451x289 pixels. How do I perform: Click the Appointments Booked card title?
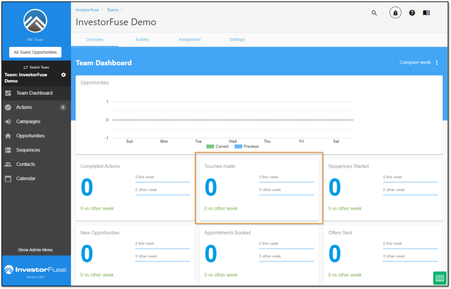[228, 233]
